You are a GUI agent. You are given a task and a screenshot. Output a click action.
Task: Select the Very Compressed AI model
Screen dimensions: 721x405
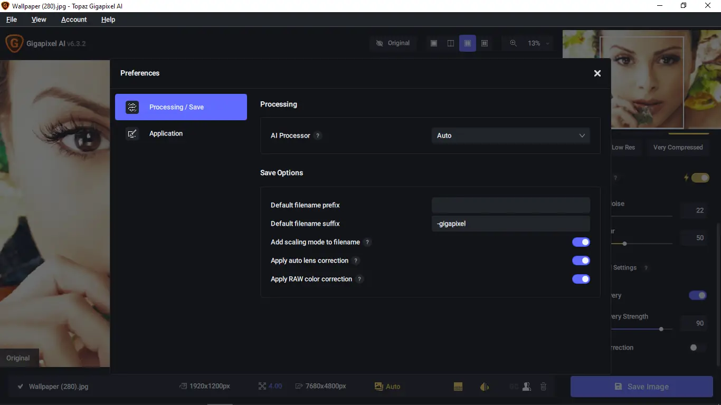click(x=678, y=147)
